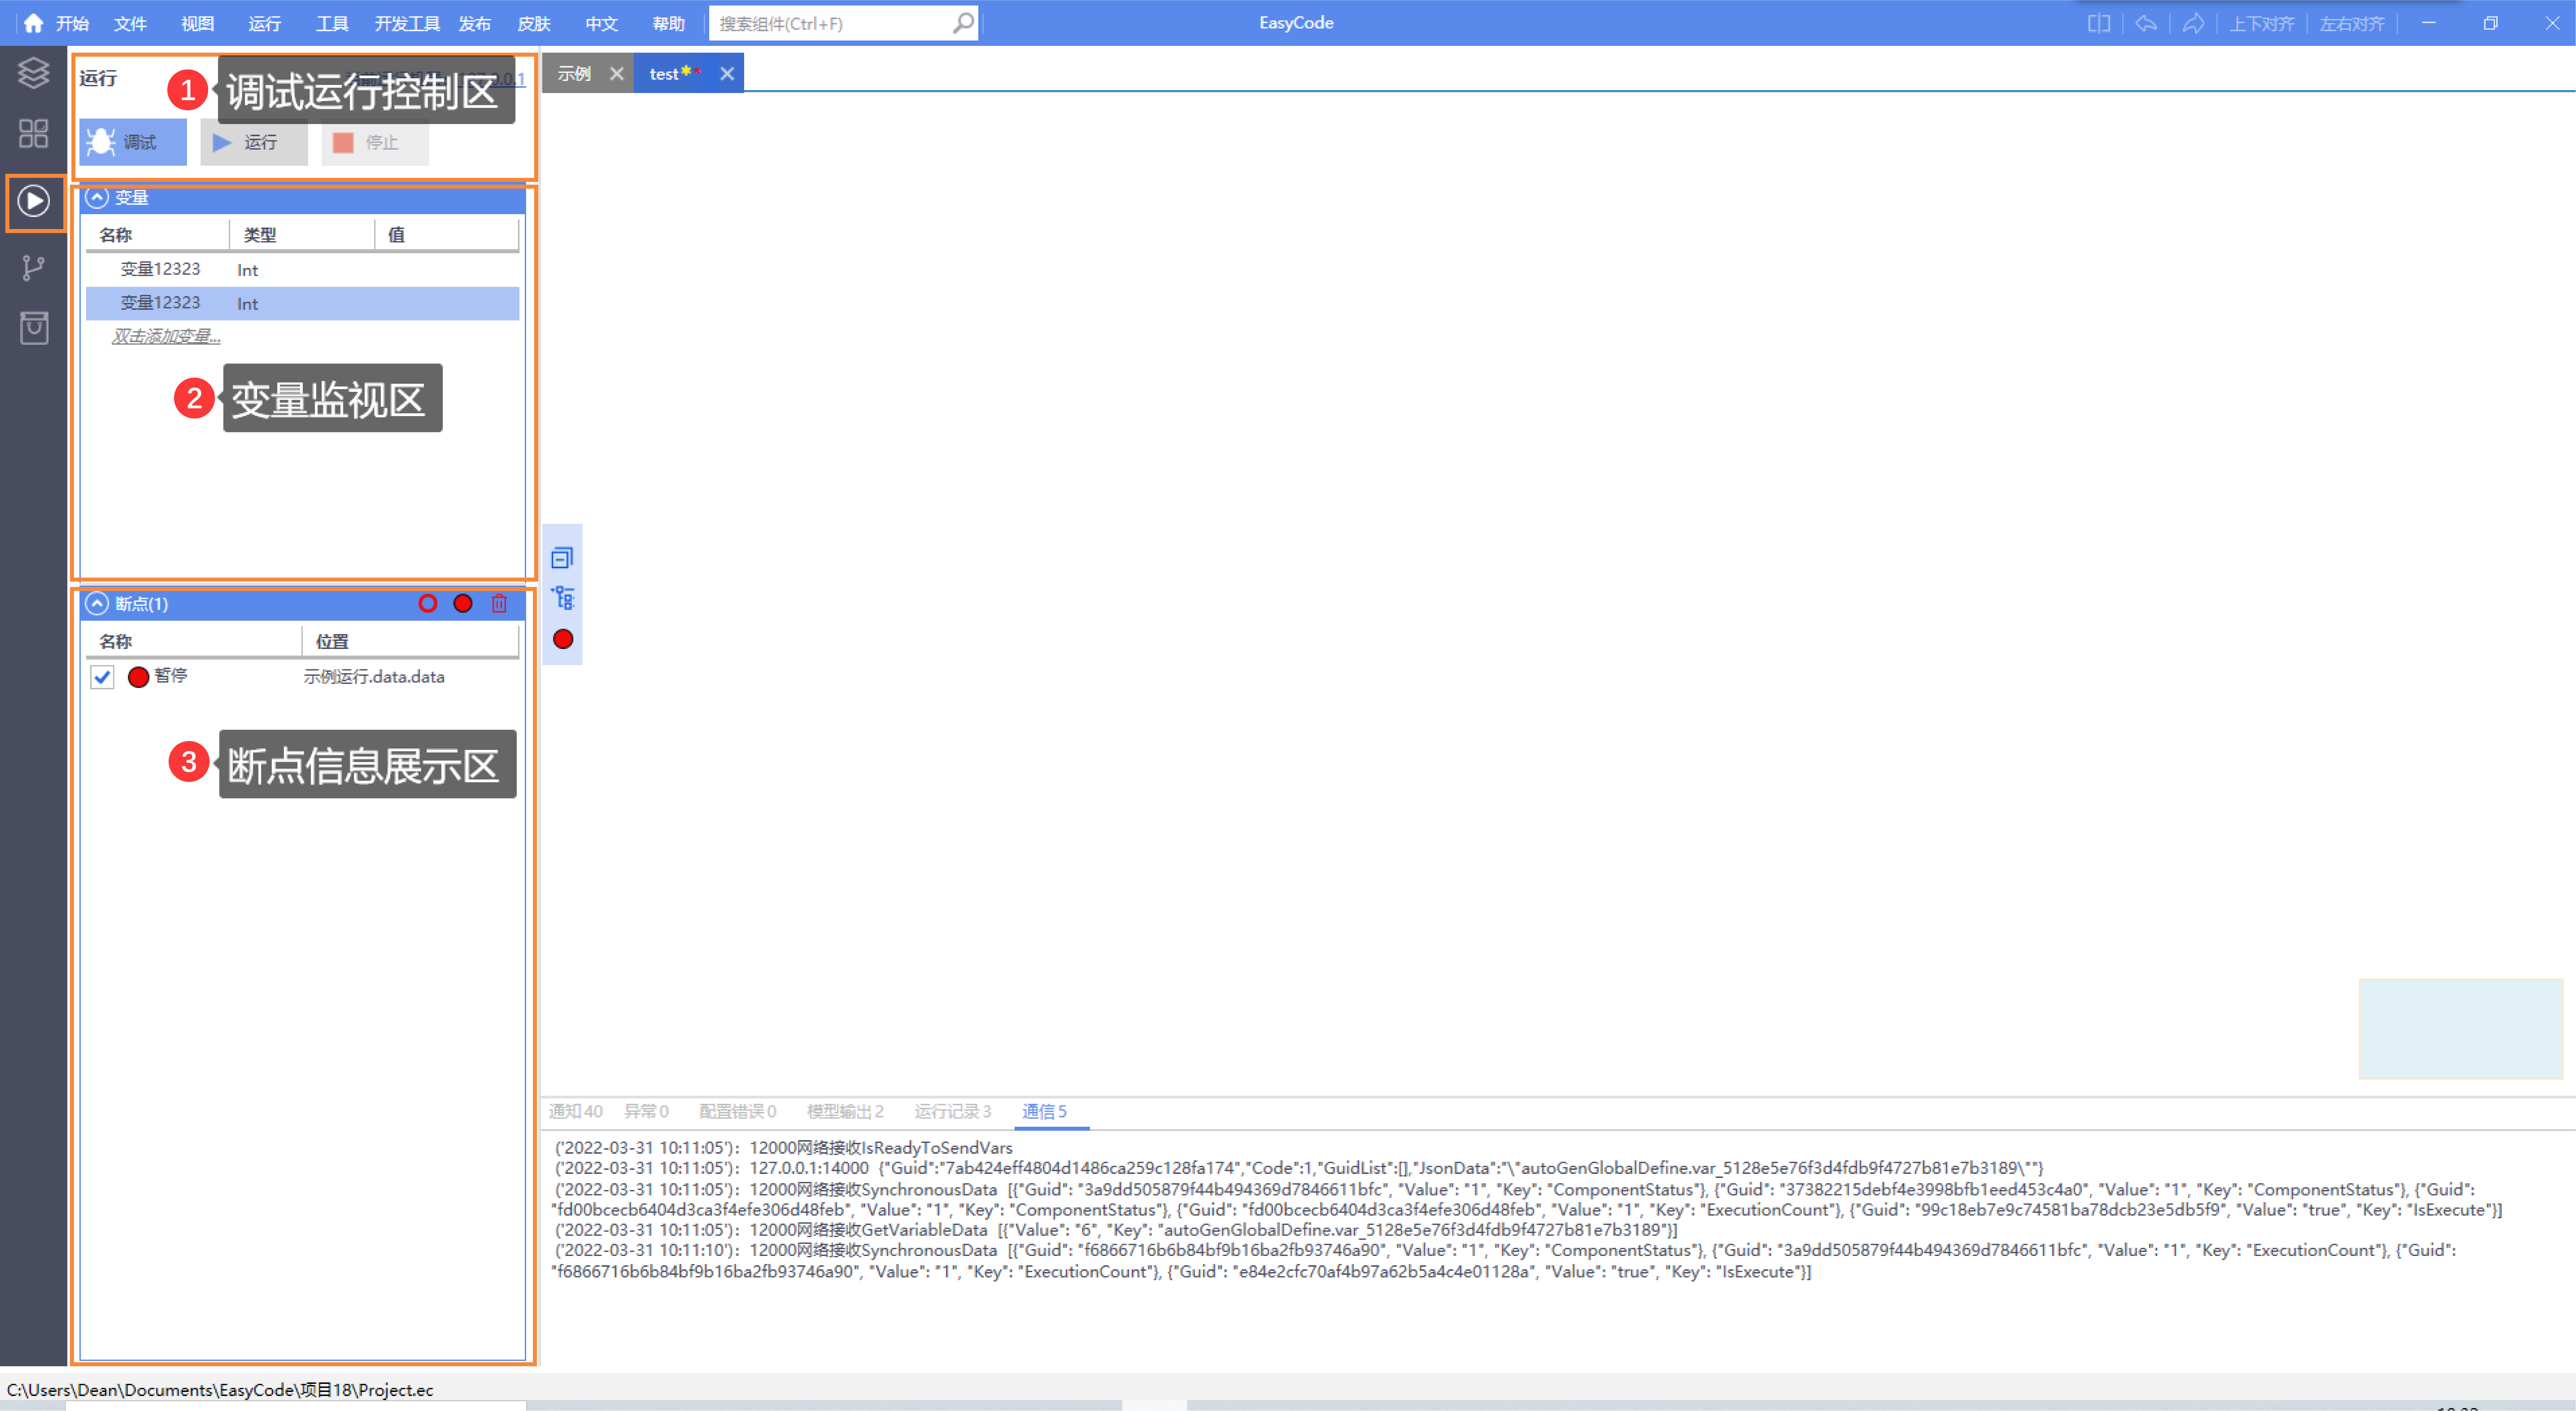
Task: Click the redo arrow icon
Action: (x=2193, y=23)
